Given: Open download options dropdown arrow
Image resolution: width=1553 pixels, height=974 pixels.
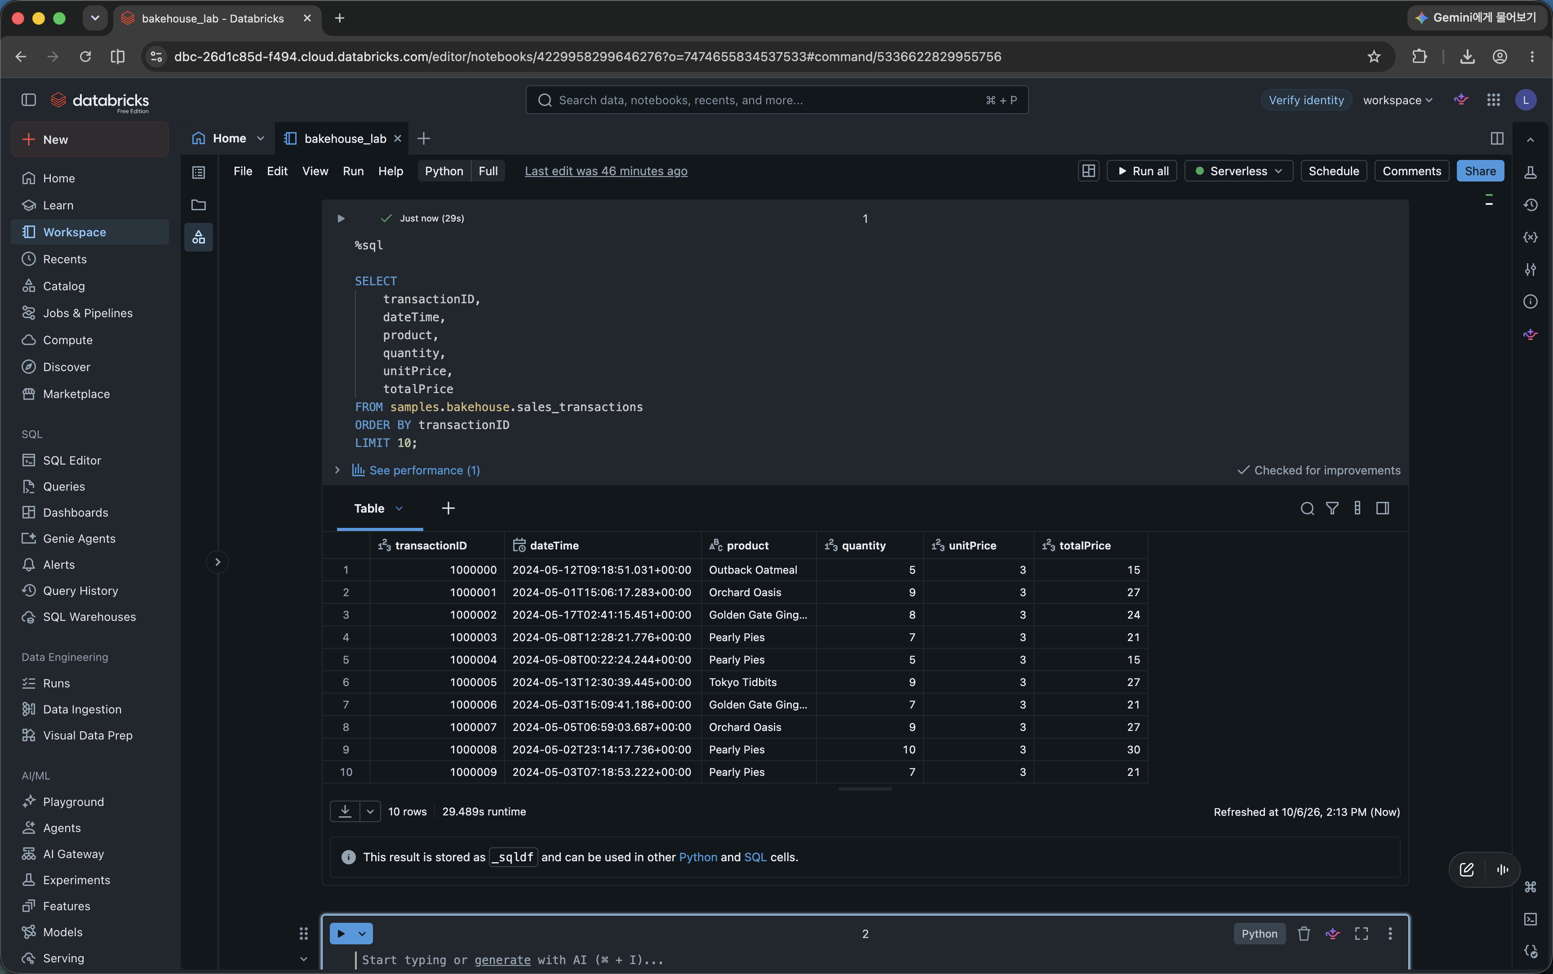Looking at the screenshot, I should [x=370, y=811].
